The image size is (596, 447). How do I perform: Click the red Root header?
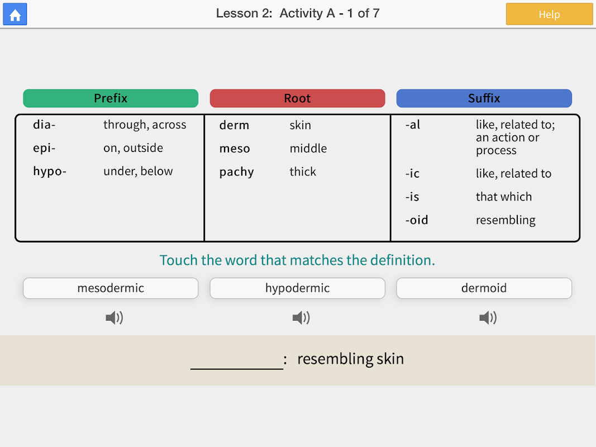[x=297, y=98]
